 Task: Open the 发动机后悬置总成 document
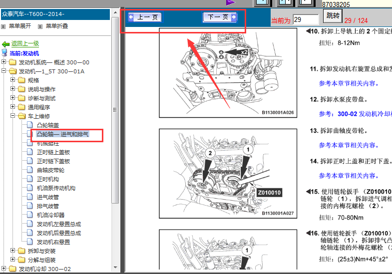point(59,233)
